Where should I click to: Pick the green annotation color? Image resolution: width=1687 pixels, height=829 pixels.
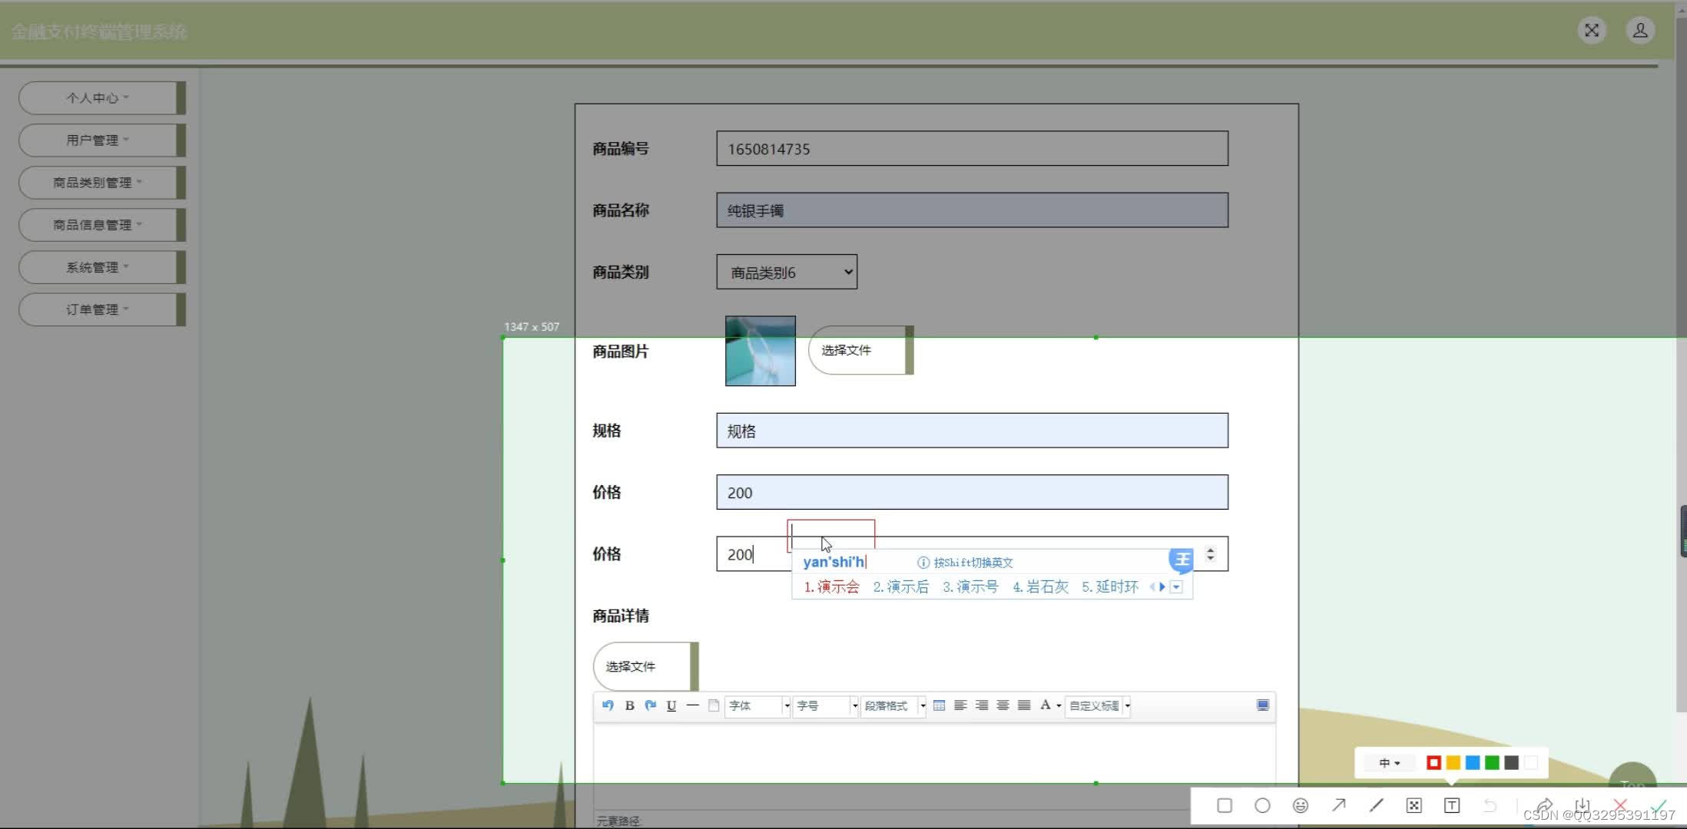[1492, 762]
